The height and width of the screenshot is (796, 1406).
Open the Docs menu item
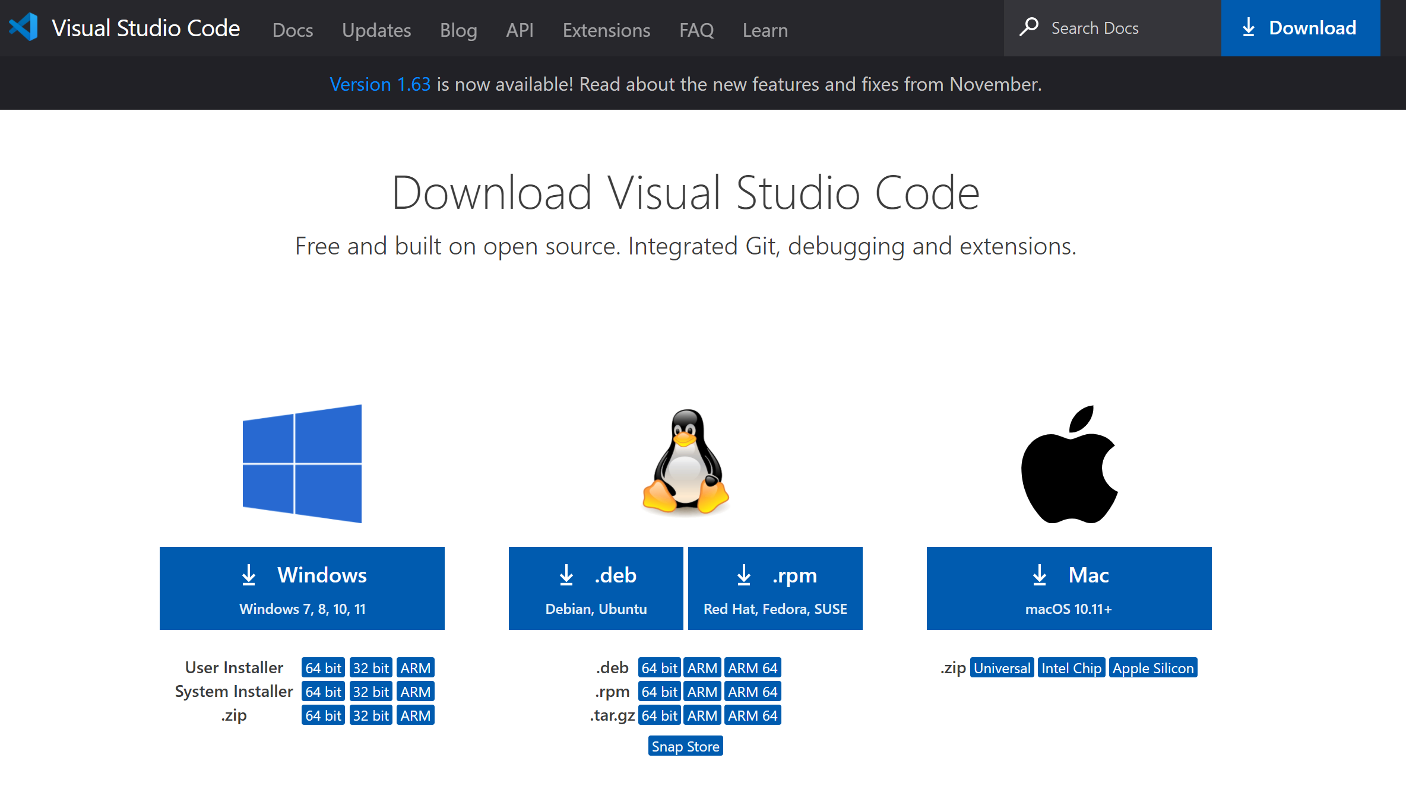pos(293,30)
